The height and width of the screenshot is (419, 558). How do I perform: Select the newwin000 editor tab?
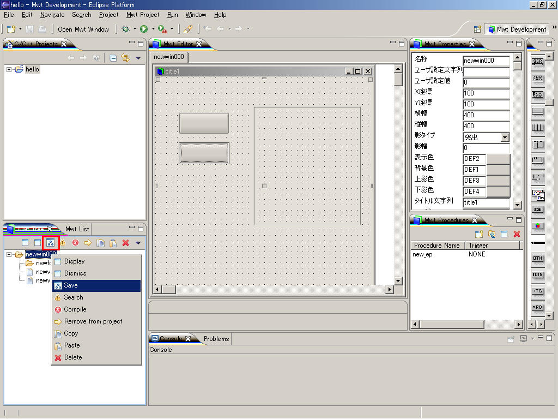click(169, 57)
